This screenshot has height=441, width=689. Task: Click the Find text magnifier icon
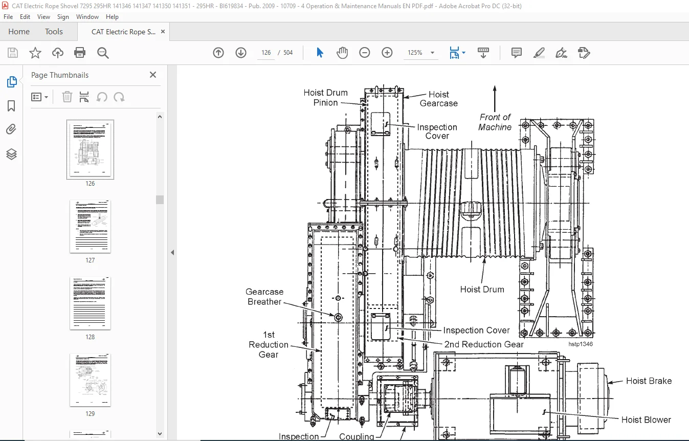click(x=103, y=53)
